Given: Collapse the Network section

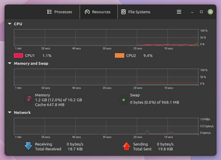Looking at the screenshot, I should pos(10,112).
